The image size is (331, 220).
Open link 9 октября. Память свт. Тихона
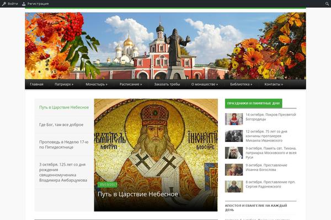click(x=271, y=153)
